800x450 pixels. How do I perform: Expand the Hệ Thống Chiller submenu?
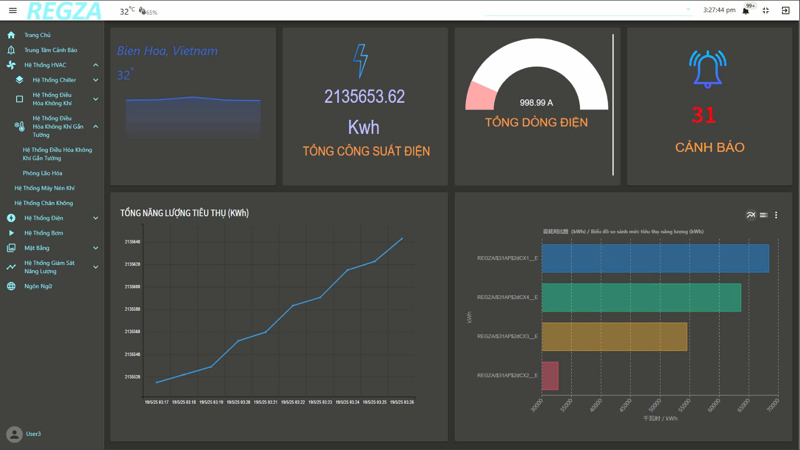96,80
